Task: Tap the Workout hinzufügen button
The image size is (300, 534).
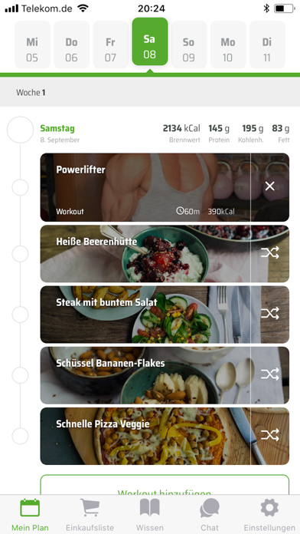Action: [165, 485]
